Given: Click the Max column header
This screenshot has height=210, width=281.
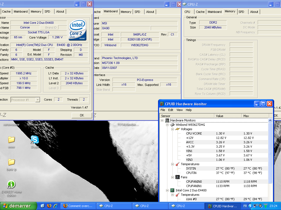Looking at the screenshot, I should tap(255, 116).
